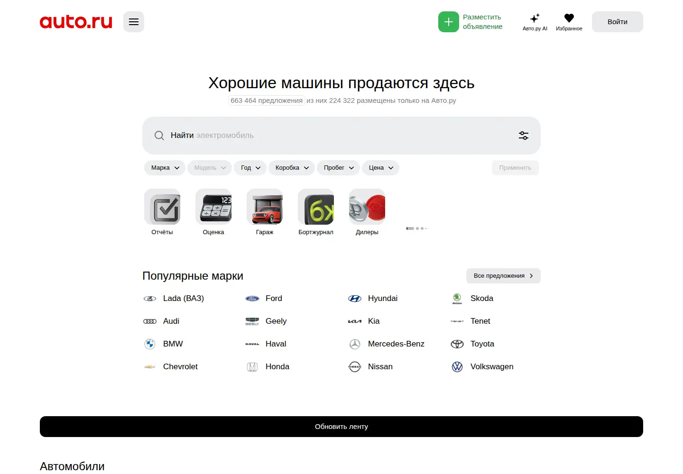Open the search filters slider icon
This screenshot has height=474, width=683.
click(x=524, y=136)
